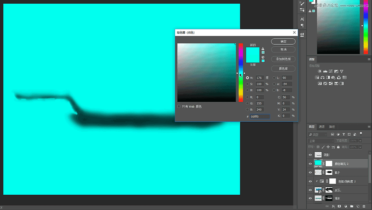Add a Gradient Map adjustment
The width and height of the screenshot is (372, 210).
point(342,84)
